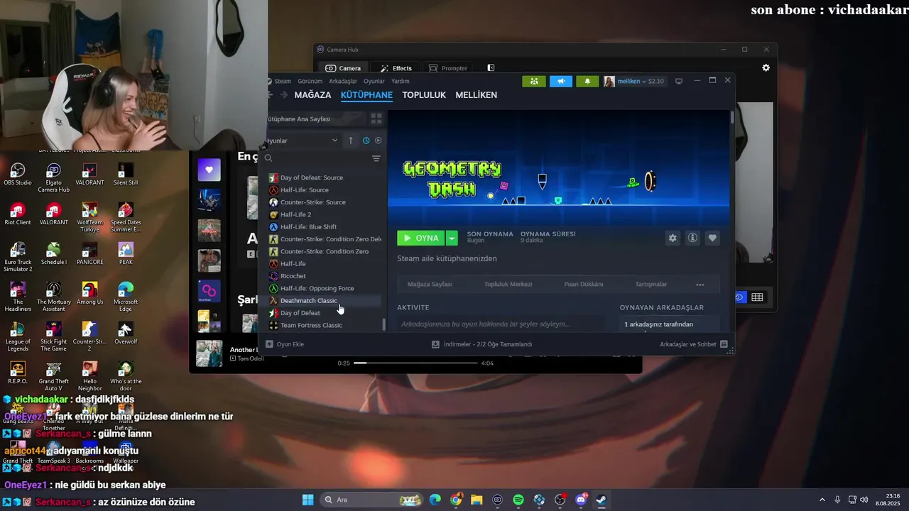Open Windows Start menu
This screenshot has width=909, height=511.
tap(307, 500)
